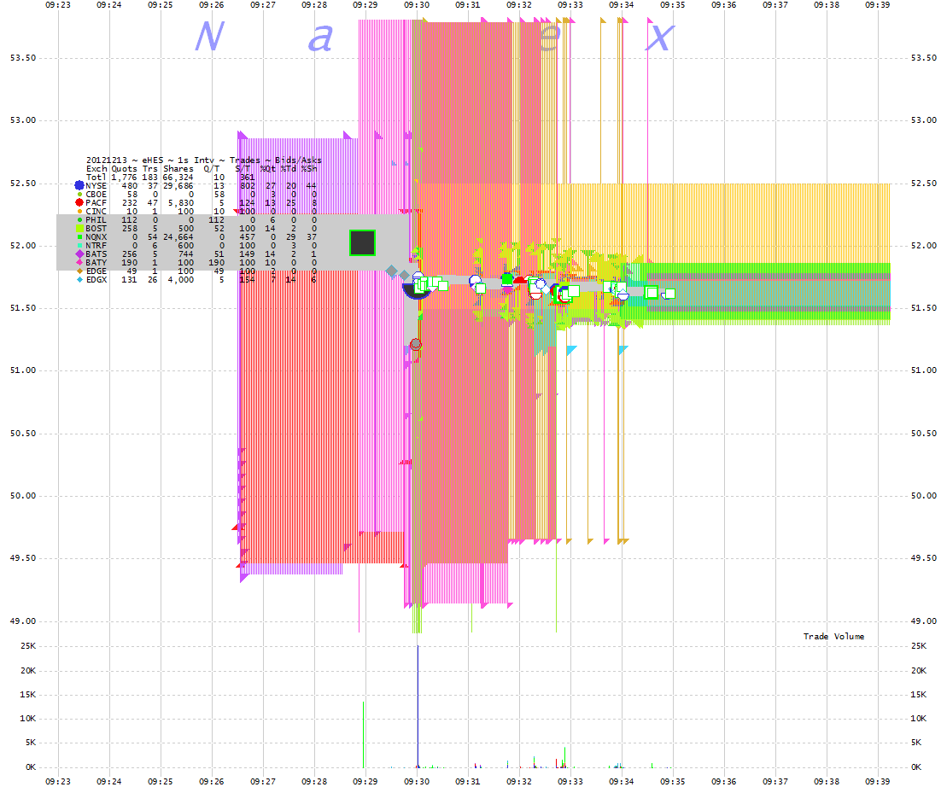Viewport: 947px width, 787px height.
Task: Click the Shares column header
Action: click(178, 169)
